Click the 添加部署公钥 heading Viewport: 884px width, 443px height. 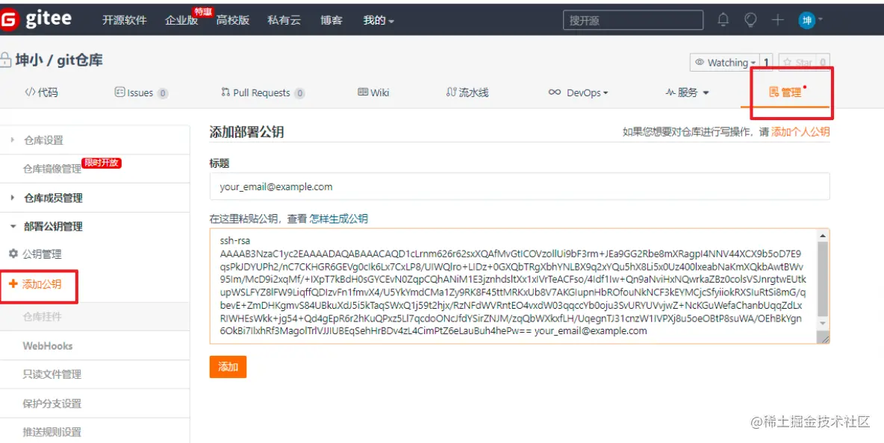[247, 132]
